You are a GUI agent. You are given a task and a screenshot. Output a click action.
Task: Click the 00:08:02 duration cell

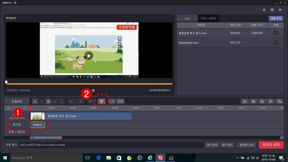[x=235, y=33]
